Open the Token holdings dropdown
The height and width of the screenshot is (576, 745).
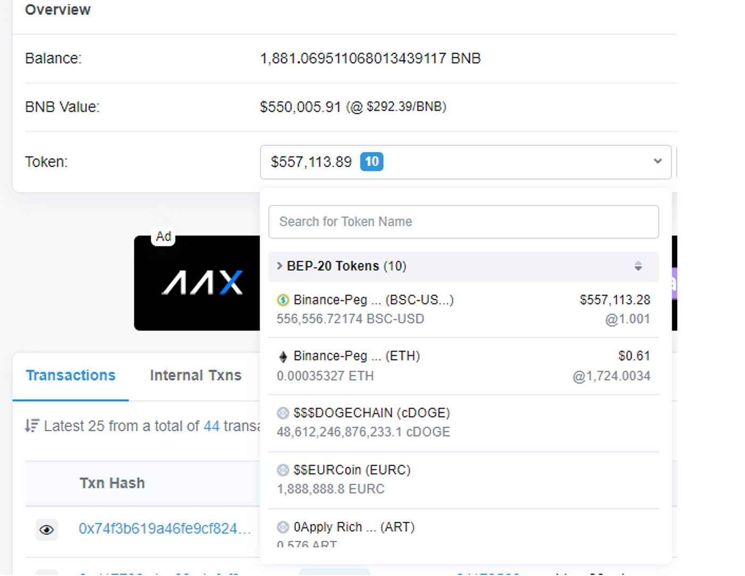[x=466, y=162]
